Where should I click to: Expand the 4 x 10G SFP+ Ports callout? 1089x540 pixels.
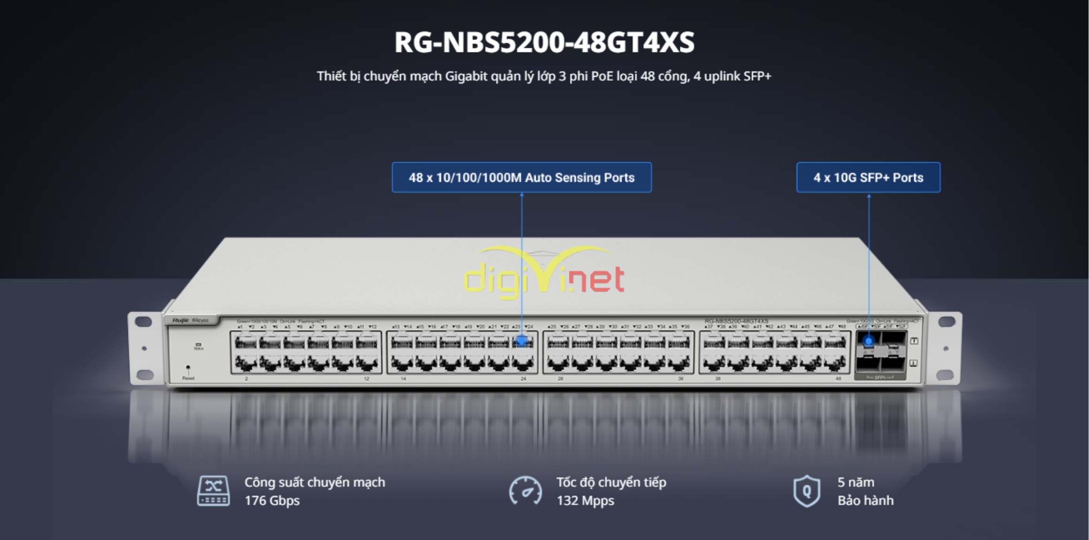(x=869, y=178)
